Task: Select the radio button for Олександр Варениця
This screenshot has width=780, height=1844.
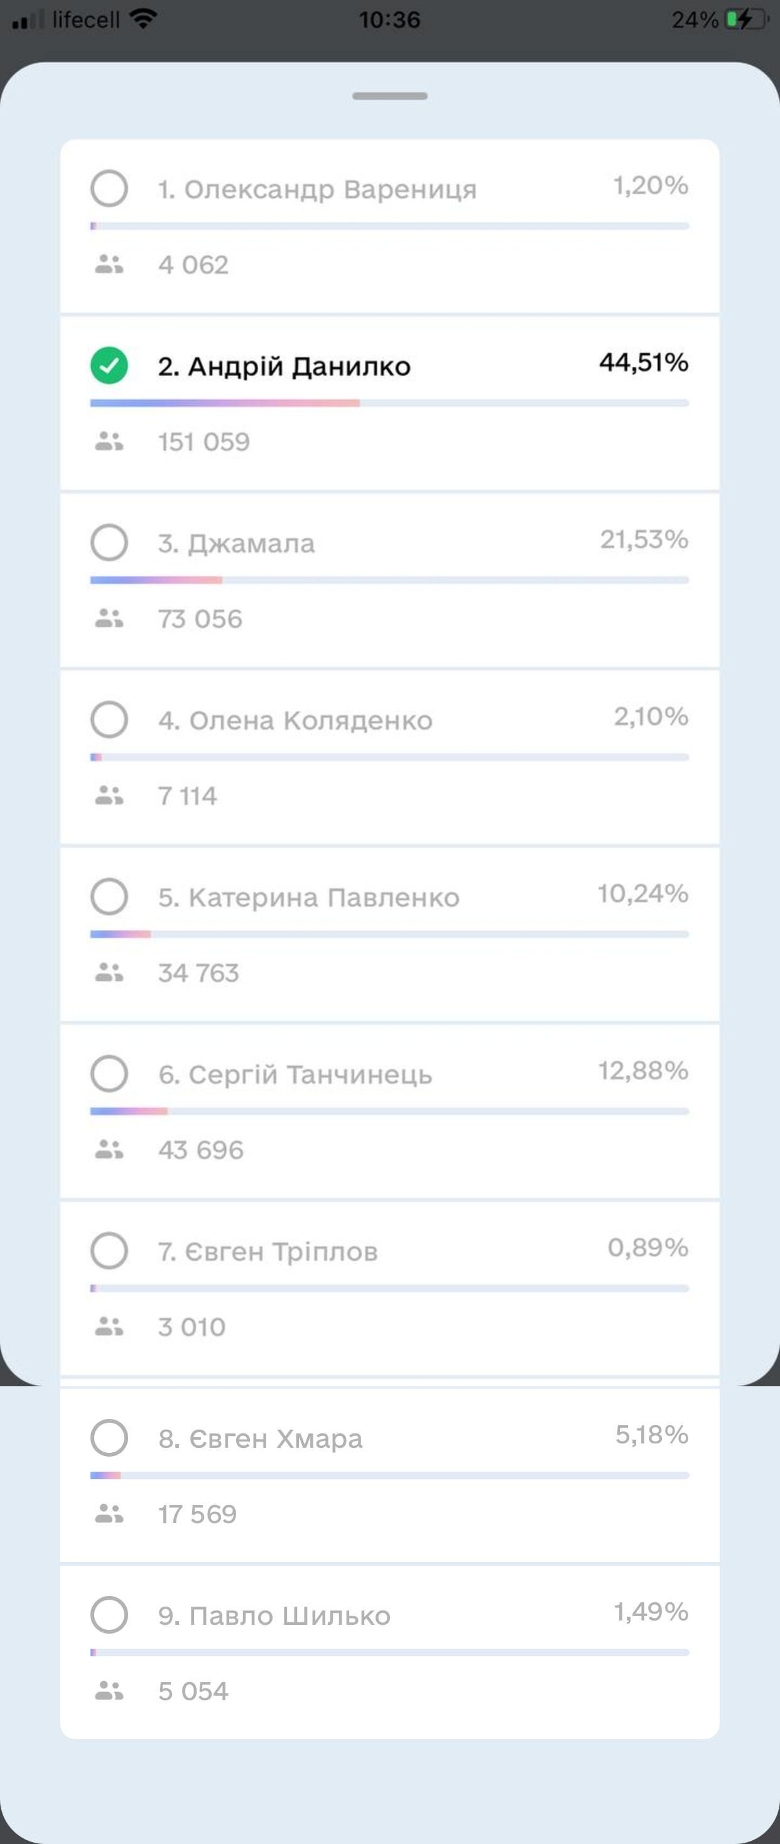Action: click(x=109, y=188)
